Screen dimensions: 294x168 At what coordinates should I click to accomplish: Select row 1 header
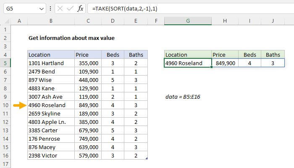pos(5,29)
